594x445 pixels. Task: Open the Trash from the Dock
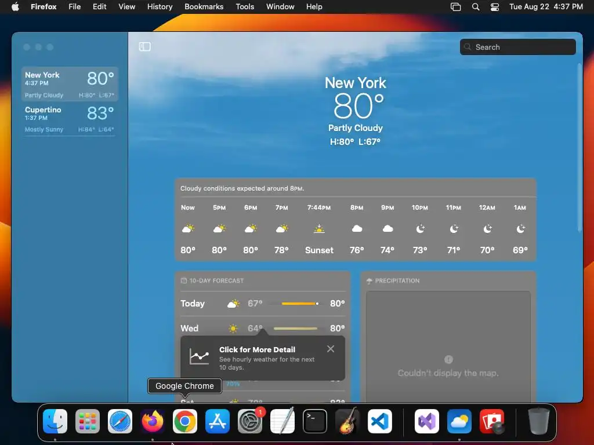[539, 421]
